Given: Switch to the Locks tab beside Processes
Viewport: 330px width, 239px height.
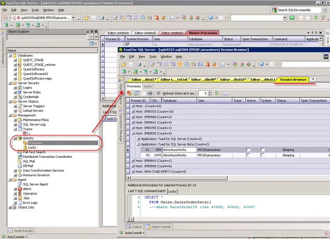Looking at the screenshot, I should tap(147, 86).
